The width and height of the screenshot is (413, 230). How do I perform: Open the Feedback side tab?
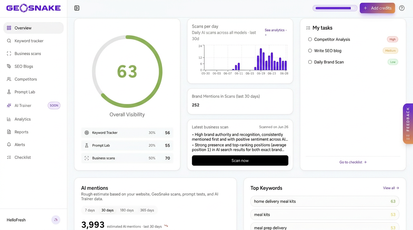pyautogui.click(x=408, y=124)
